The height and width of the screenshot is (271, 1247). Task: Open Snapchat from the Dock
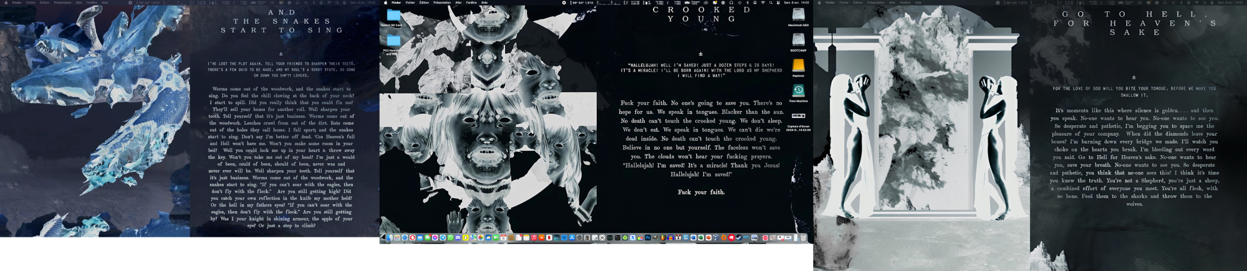click(465, 237)
